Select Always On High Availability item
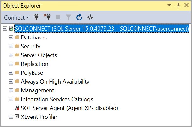This screenshot has height=127, width=192. 55,82
